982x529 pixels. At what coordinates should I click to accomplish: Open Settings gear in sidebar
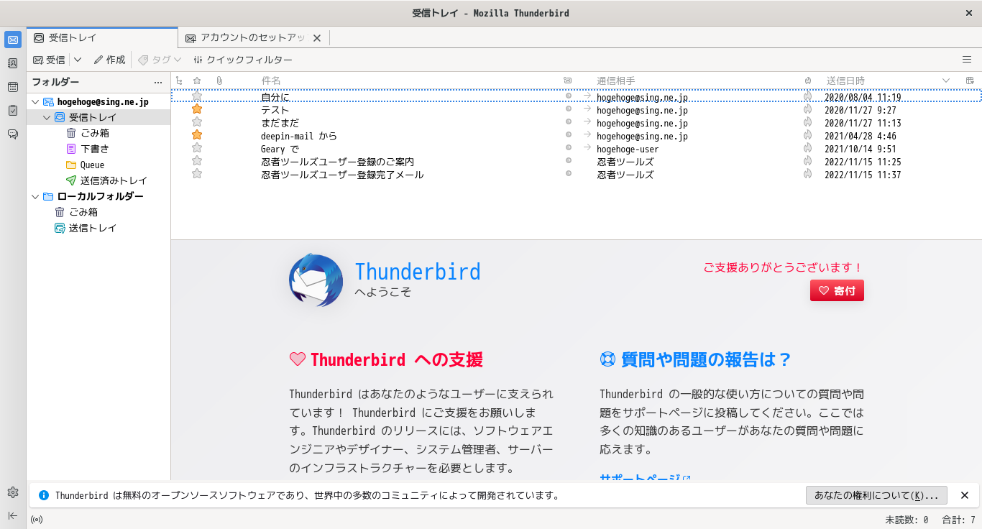tap(13, 492)
